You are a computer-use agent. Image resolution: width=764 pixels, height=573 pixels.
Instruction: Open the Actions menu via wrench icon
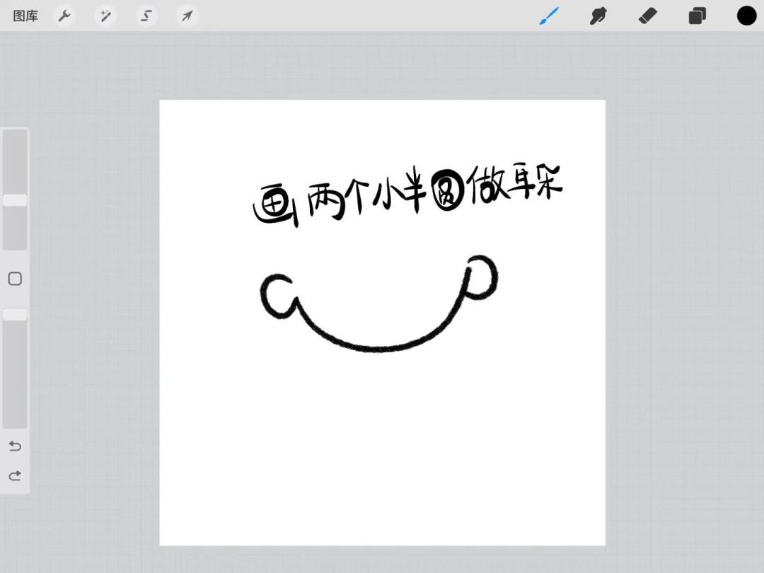[x=64, y=16]
